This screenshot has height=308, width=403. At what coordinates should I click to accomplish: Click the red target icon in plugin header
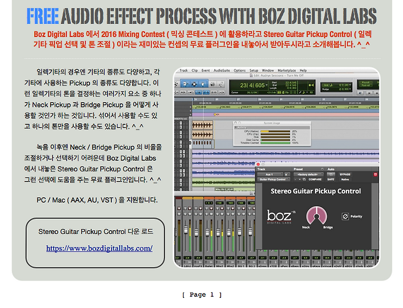click(x=375, y=174)
